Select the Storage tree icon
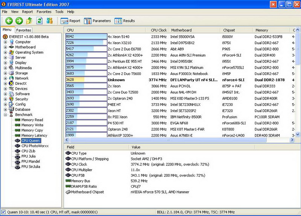 pos(12,73)
